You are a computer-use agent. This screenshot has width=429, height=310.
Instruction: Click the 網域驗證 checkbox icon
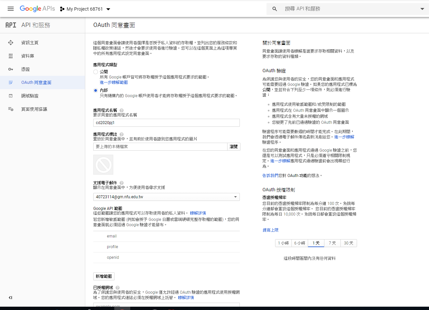[x=11, y=96]
